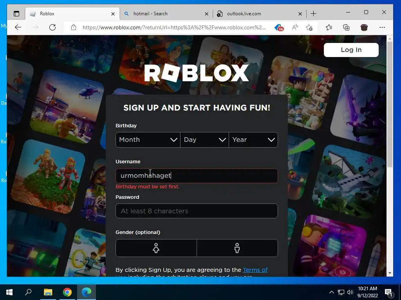401x300 pixels.
Task: Open the clock showing 10:21 AM
Action: 367,292
